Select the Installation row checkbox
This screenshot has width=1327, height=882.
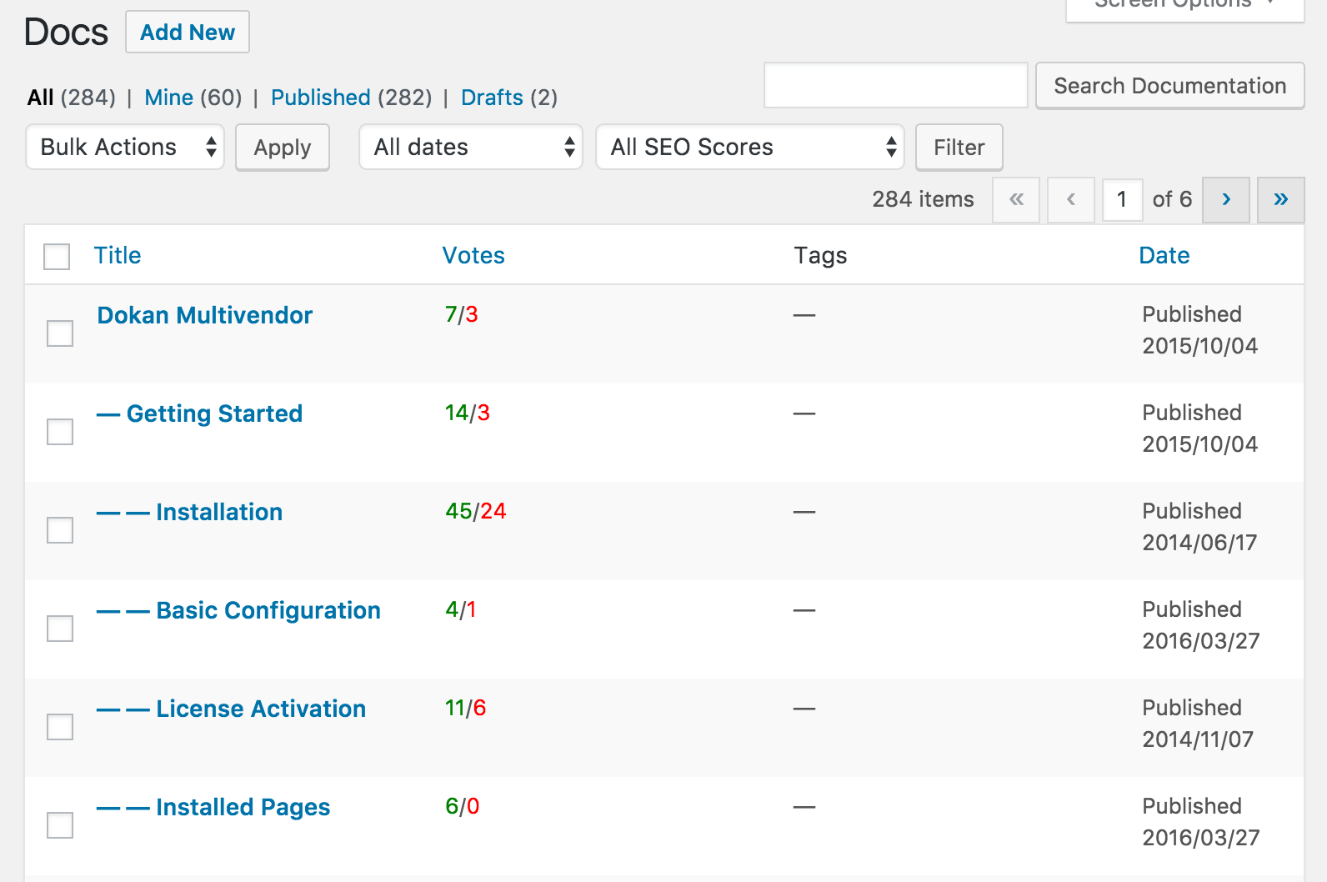coord(60,530)
